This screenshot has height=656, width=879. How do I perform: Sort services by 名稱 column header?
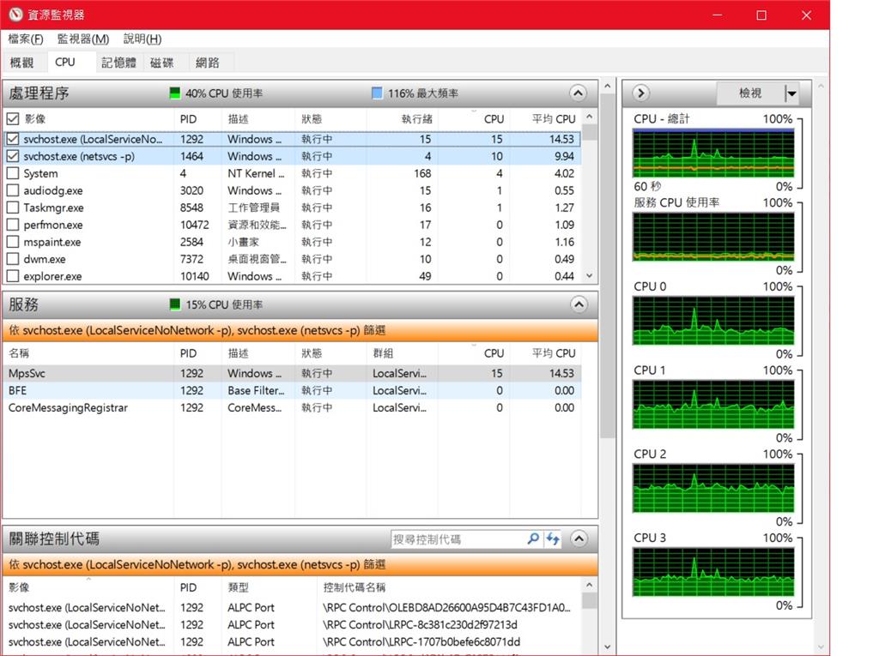click(88, 353)
